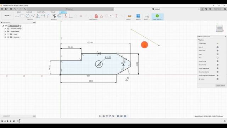Apply the Symmetry constraint icon
This screenshot has height=128, width=227.
(117, 16)
